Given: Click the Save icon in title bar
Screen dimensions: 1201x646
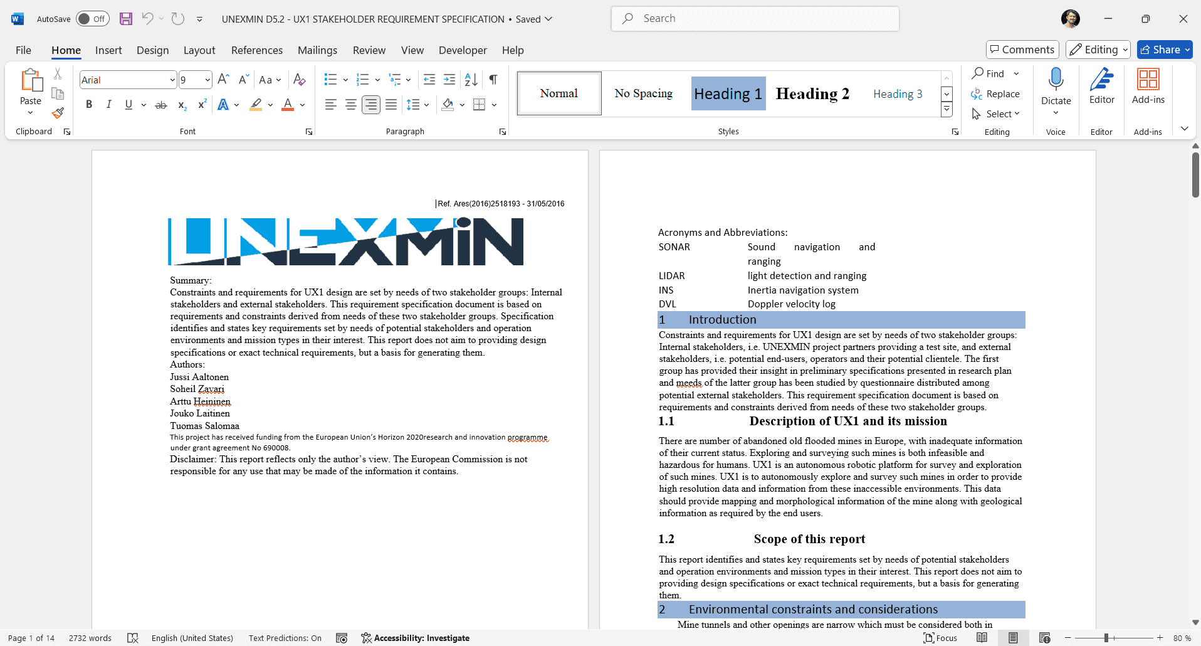Looking at the screenshot, I should pos(126,19).
